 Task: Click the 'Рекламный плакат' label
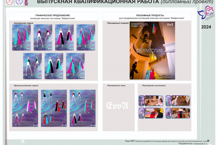pos(118,23)
